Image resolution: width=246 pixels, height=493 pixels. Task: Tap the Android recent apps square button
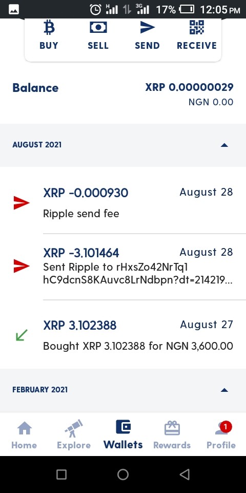coord(61,475)
